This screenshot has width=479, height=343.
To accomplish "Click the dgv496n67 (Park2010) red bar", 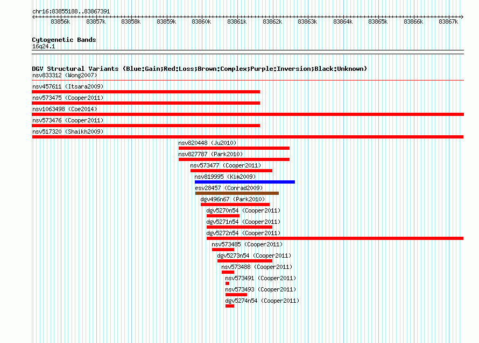I will click(x=235, y=205).
